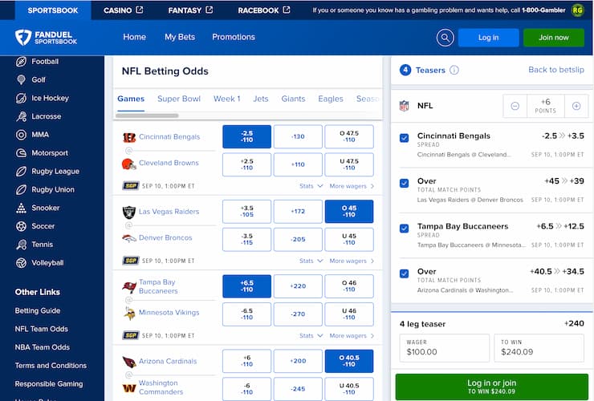This screenshot has height=401, width=594.
Task: Click the Join now button
Action: [x=554, y=38]
